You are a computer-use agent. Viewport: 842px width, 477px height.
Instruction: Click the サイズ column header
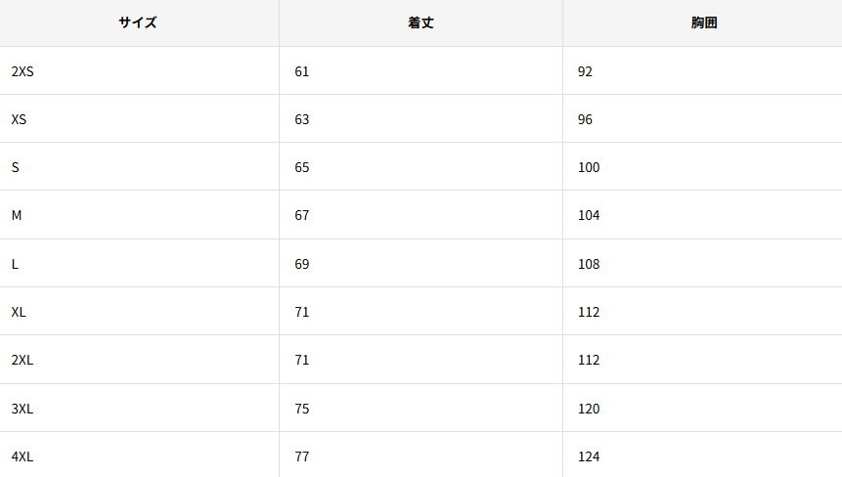tap(138, 22)
